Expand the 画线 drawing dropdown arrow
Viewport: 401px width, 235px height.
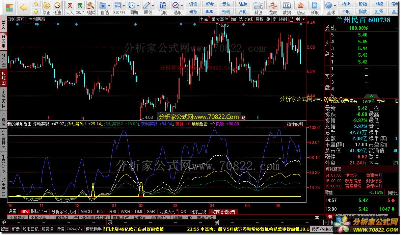pyautogui.click(x=153, y=5)
